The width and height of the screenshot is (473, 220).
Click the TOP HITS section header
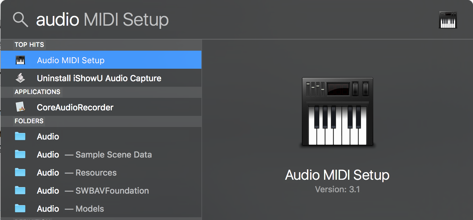[x=29, y=45]
